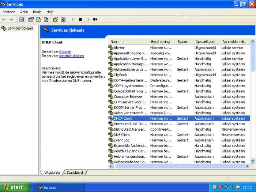Sort by the Naam column header
Screen dimensions: 256x192
[x=128, y=42]
